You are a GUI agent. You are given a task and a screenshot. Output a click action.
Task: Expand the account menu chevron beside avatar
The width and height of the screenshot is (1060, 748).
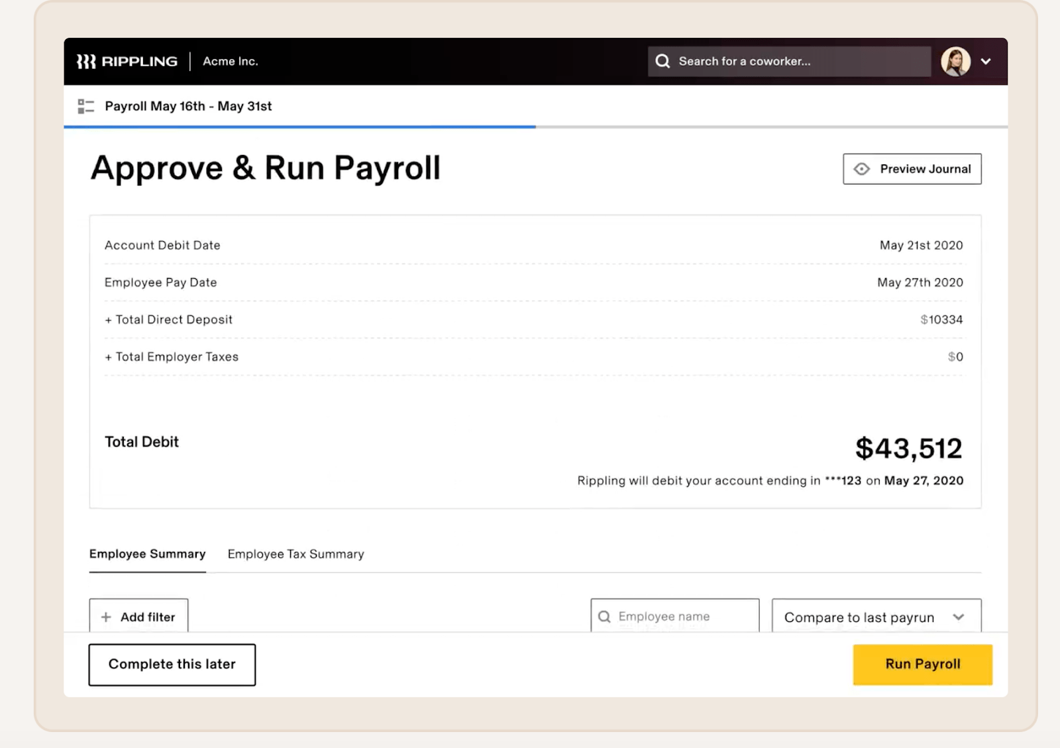pyautogui.click(x=986, y=62)
